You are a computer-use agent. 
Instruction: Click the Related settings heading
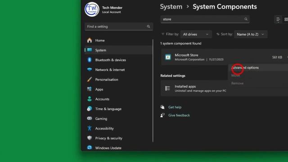(173, 76)
